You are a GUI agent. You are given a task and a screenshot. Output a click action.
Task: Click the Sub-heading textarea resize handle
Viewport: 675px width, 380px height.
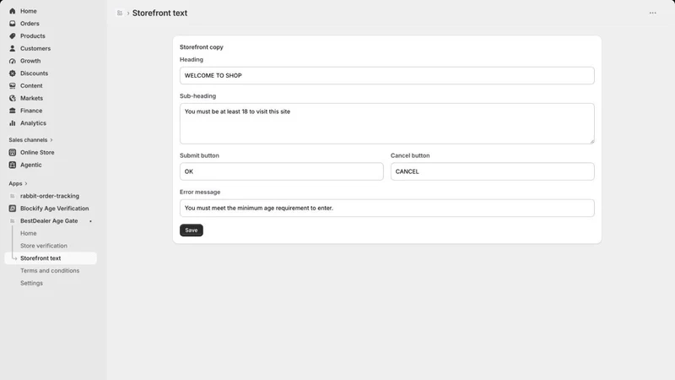pyautogui.click(x=592, y=141)
